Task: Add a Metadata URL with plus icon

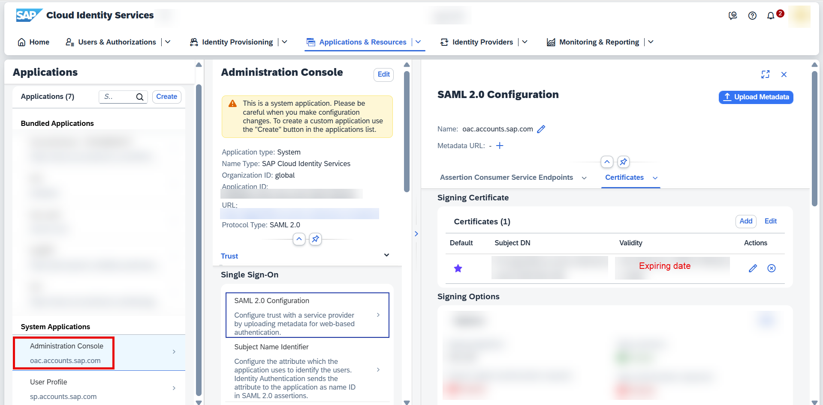Action: [x=500, y=146]
